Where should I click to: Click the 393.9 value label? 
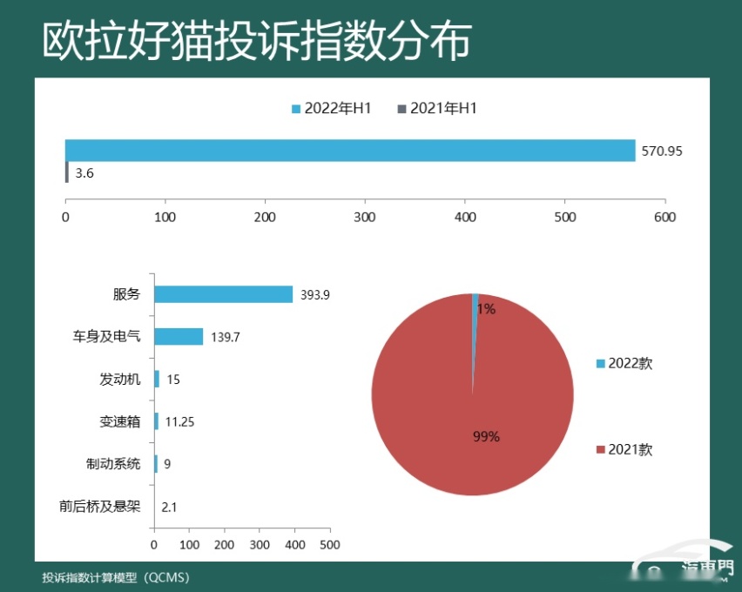pos(314,295)
